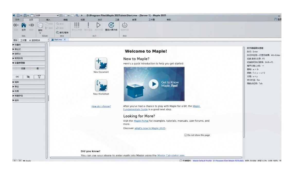Screen dimensions: 294x175
Task: Expand the 单位 units palette
Action: [x=29, y=86]
